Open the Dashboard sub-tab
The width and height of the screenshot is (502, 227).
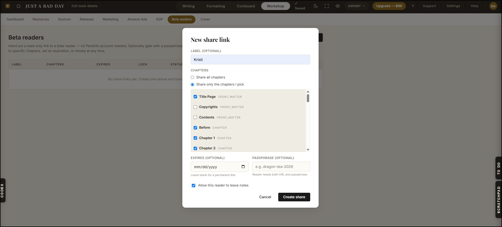coord(15,19)
